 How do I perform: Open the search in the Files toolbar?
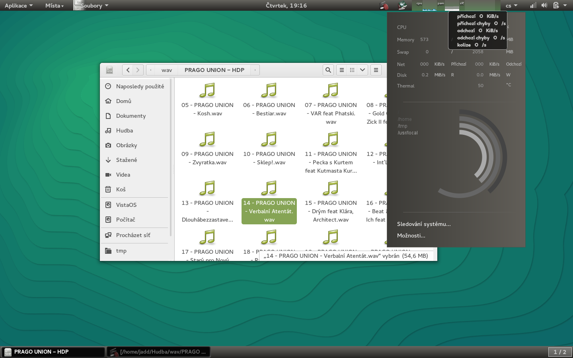pyautogui.click(x=328, y=70)
